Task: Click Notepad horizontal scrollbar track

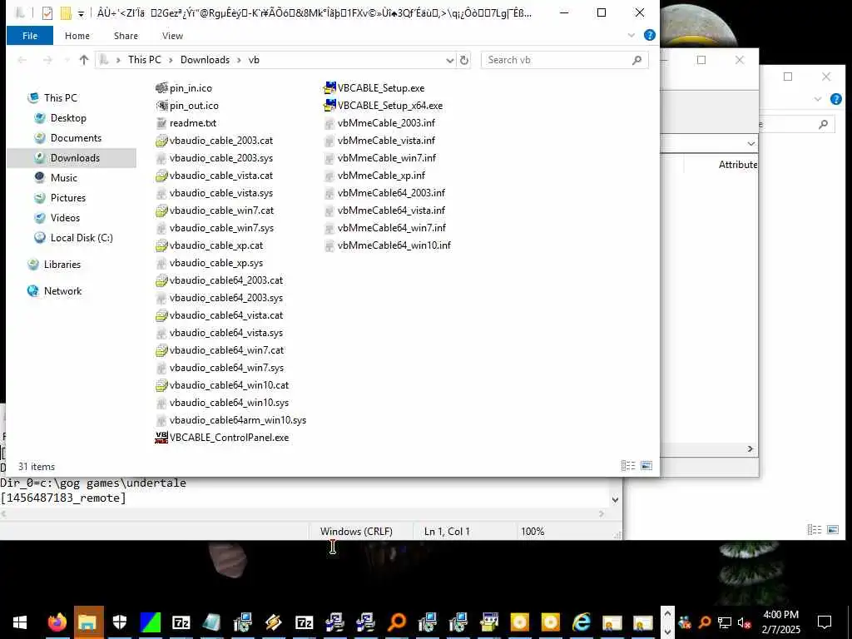Action: [302, 513]
